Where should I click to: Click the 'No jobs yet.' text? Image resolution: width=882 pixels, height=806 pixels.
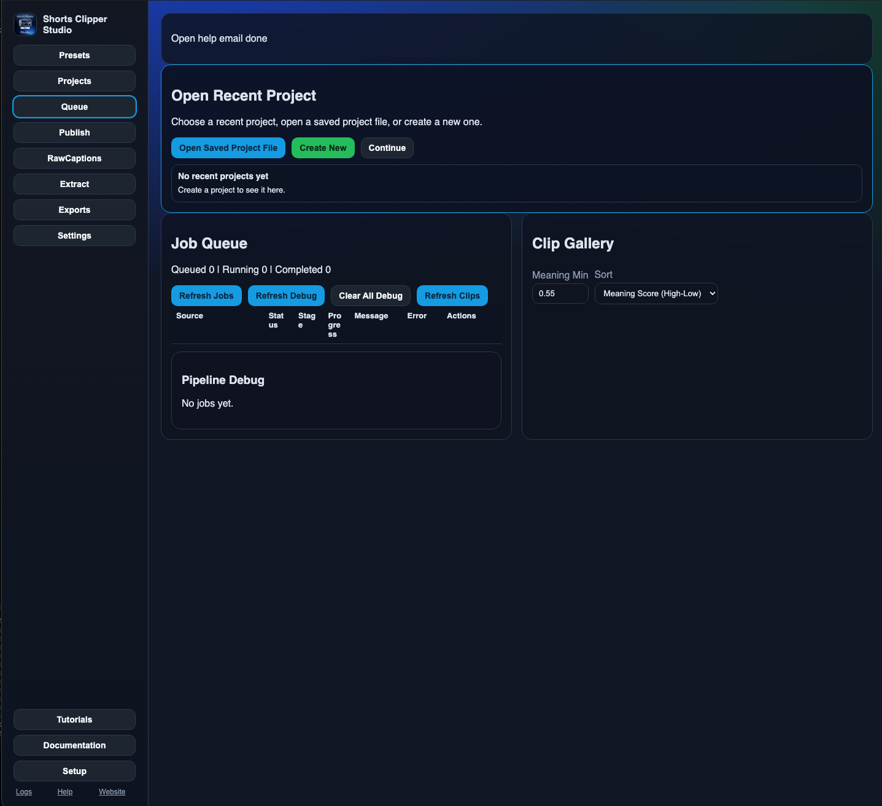[x=207, y=403]
